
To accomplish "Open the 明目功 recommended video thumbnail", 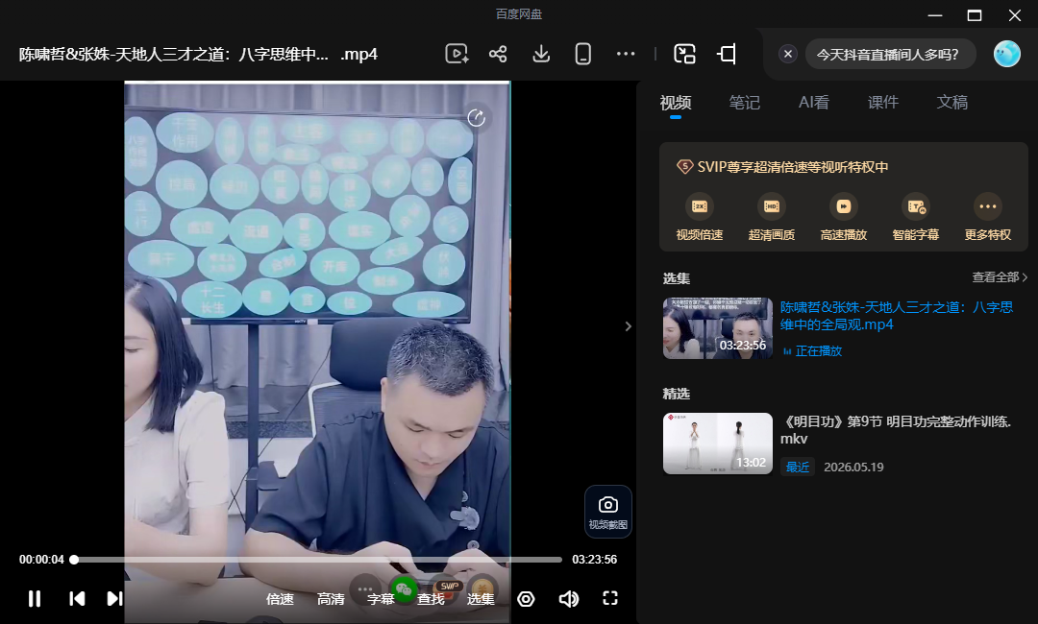I will coord(718,444).
